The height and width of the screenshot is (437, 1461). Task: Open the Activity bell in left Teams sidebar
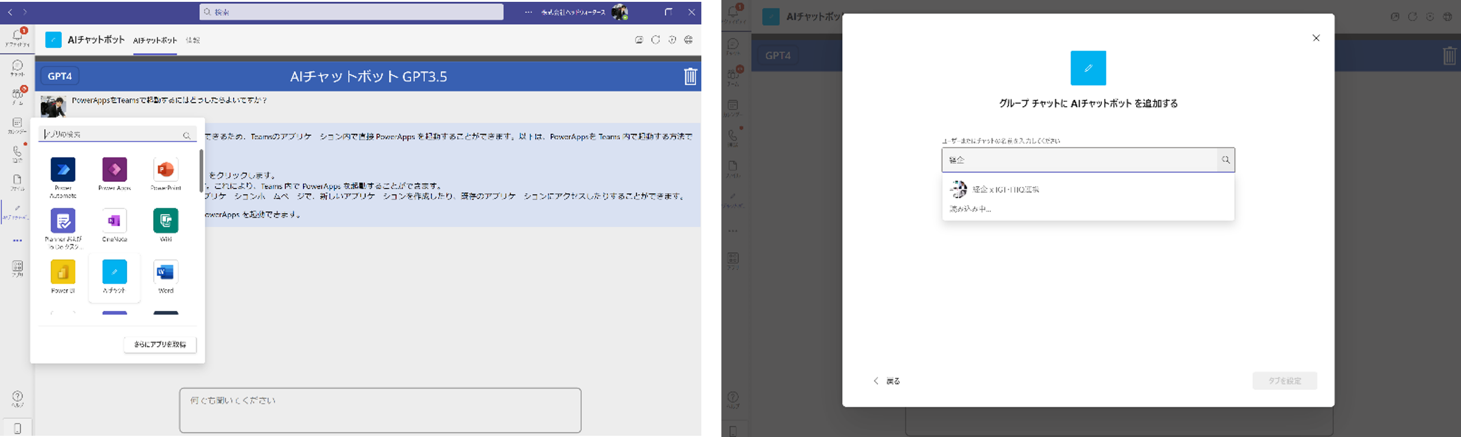click(x=17, y=38)
